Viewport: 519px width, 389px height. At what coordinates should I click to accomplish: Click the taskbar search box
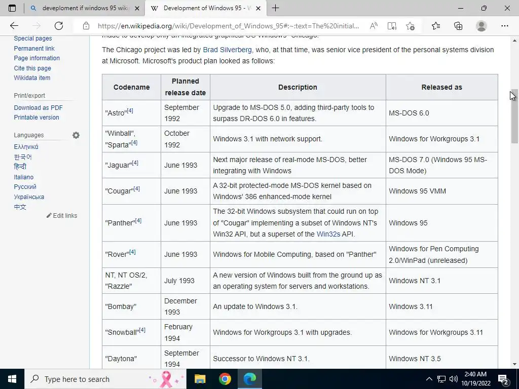point(105,379)
